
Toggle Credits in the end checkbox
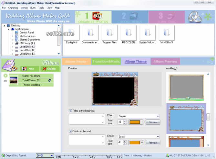70,131
